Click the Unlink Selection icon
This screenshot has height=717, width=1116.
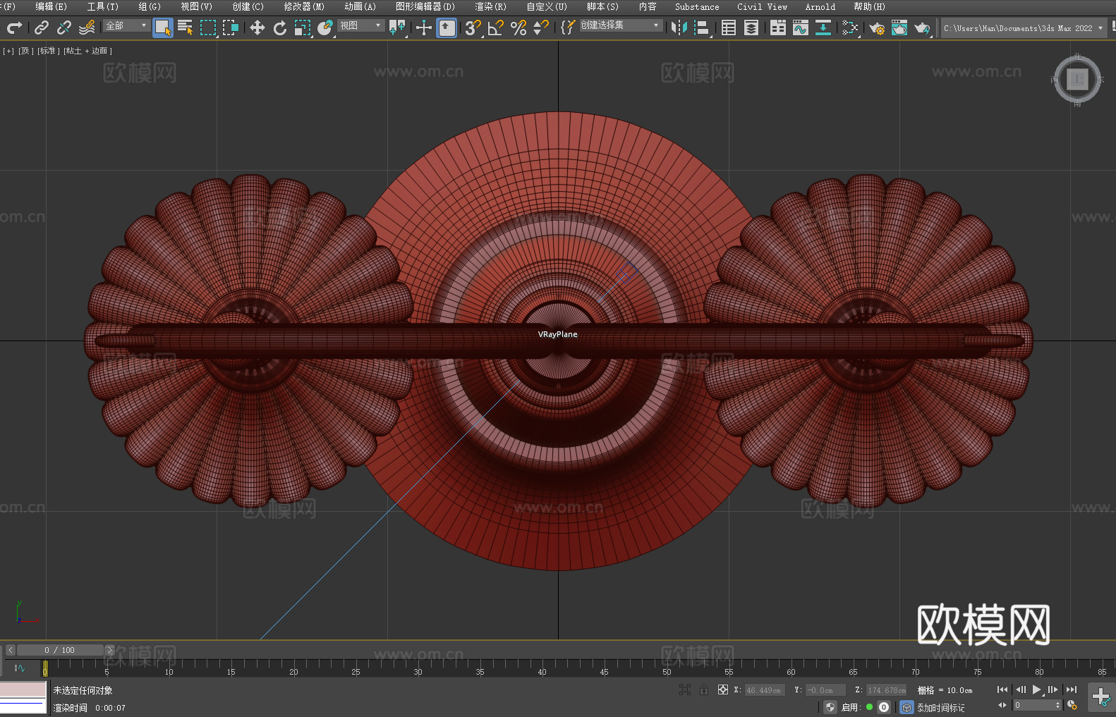pyautogui.click(x=64, y=28)
